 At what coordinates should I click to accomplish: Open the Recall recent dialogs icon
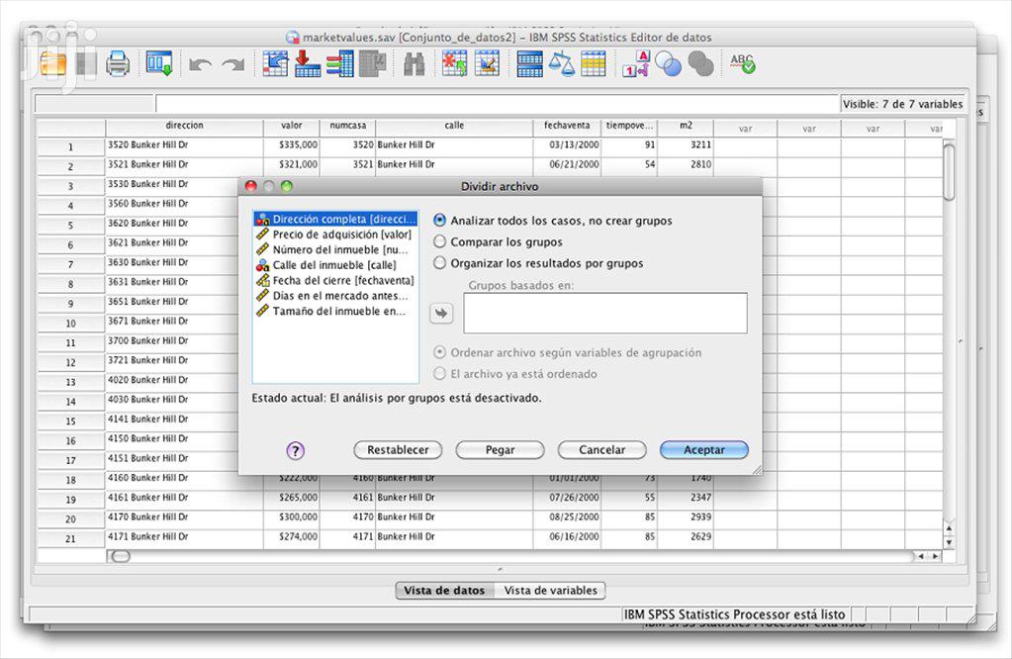pyautogui.click(x=158, y=64)
